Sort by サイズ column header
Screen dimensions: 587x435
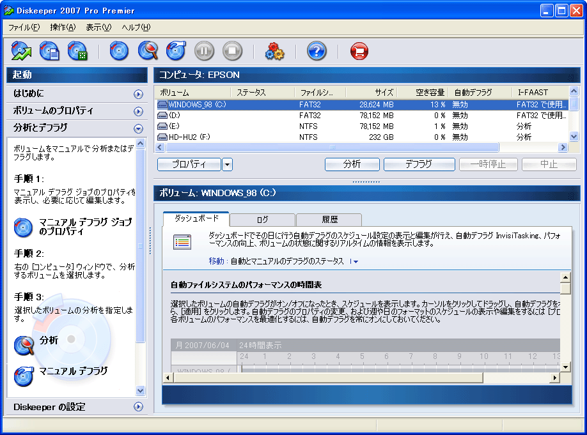pyautogui.click(x=372, y=93)
